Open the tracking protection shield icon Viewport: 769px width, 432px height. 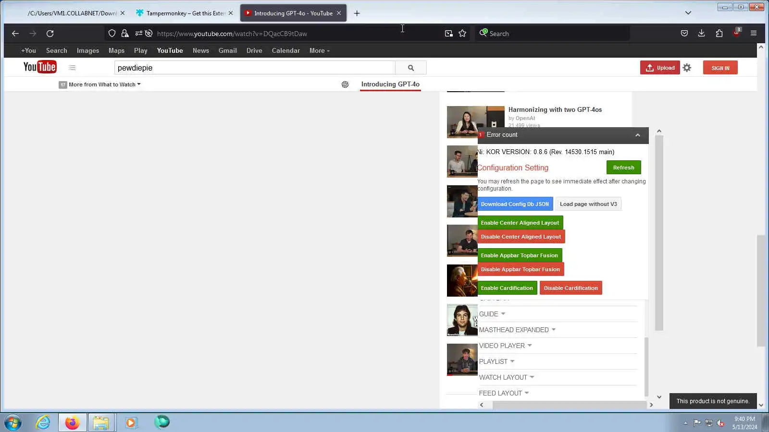coord(112,34)
